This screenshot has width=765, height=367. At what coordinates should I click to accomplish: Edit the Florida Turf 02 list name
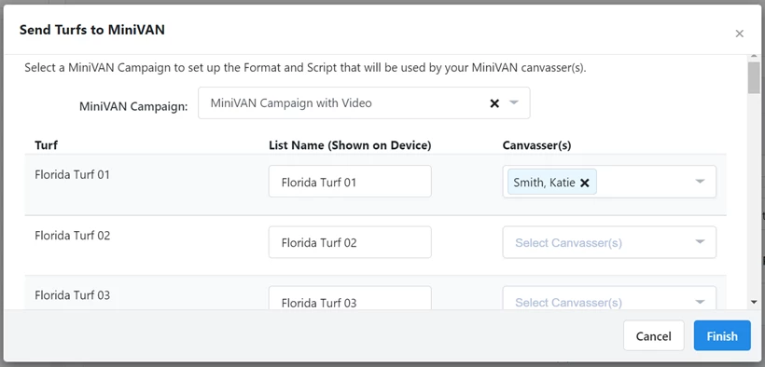350,242
